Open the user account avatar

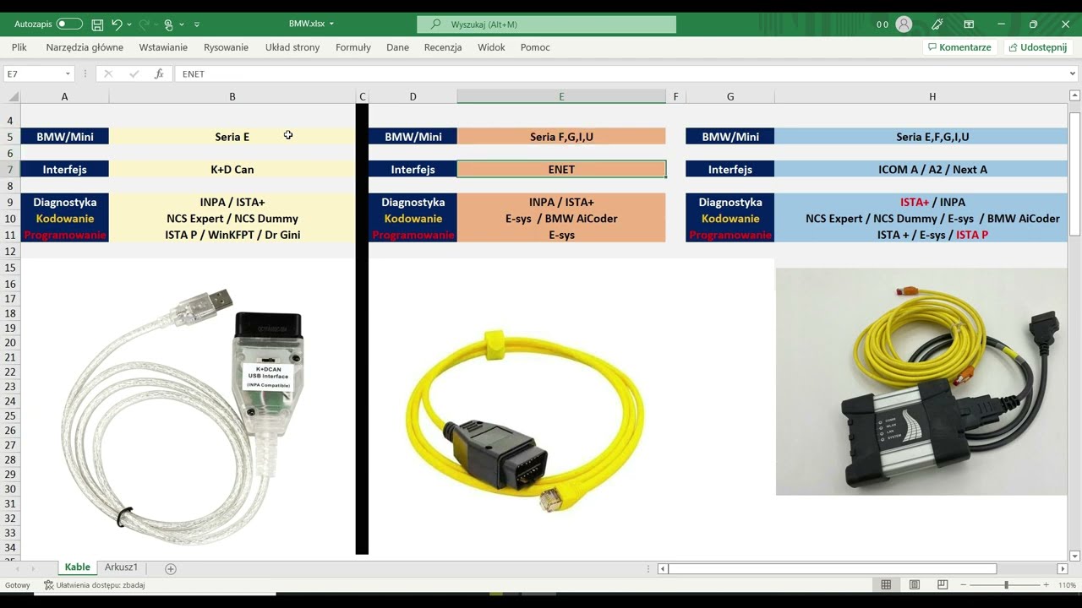[x=904, y=24]
